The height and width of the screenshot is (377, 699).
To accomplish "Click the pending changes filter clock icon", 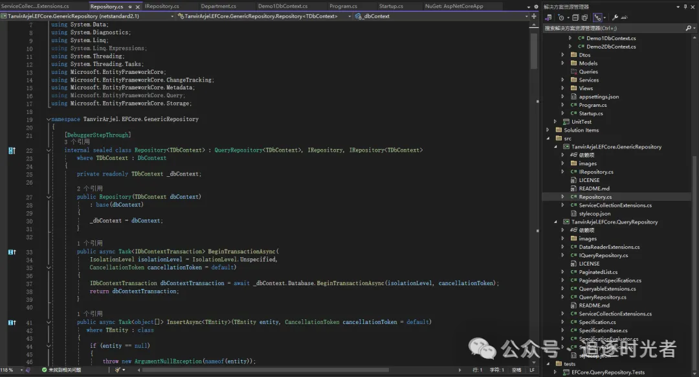I will (x=560, y=17).
